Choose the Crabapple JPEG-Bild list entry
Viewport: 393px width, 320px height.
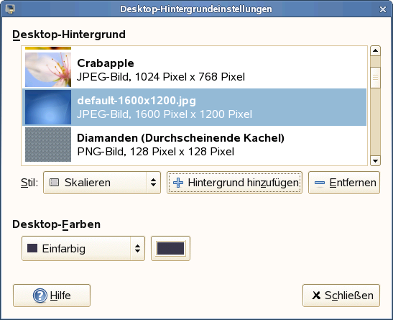tap(194, 70)
